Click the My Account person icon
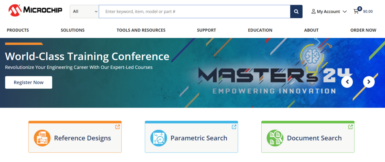This screenshot has width=385, height=162. point(313,12)
